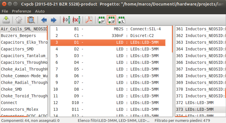226x123 pixels.
Task: Select the Air_Coils_SML_NEOSID library
Action: pyautogui.click(x=24, y=29)
